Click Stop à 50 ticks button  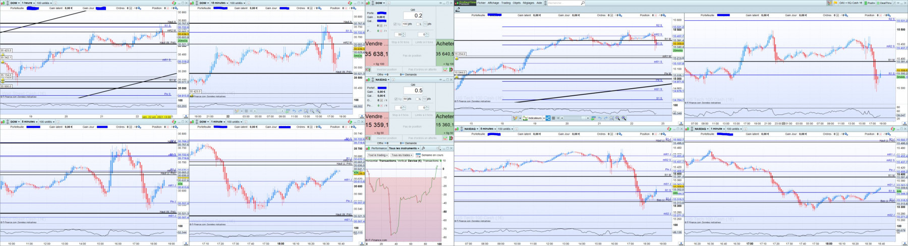point(400,42)
